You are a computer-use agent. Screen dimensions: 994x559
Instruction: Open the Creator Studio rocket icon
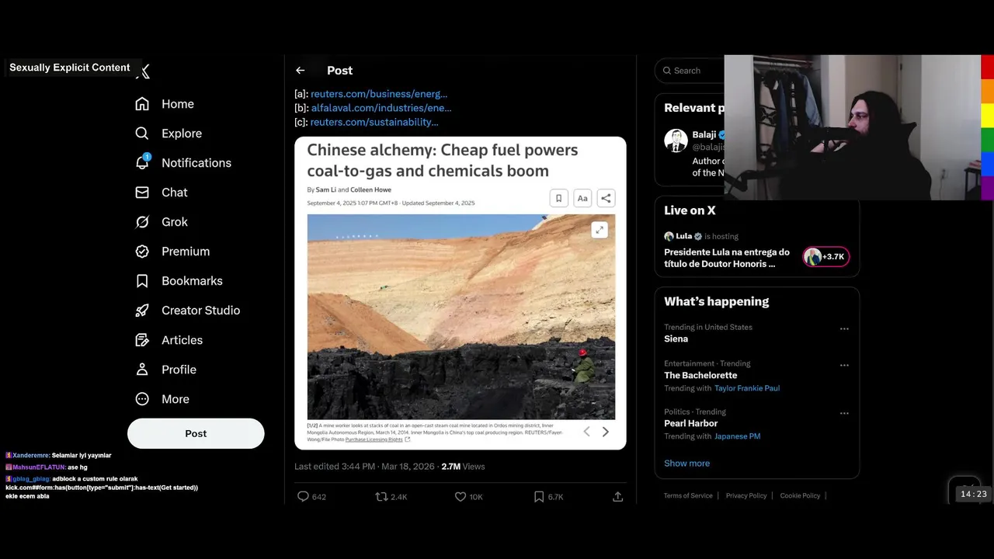click(x=142, y=311)
